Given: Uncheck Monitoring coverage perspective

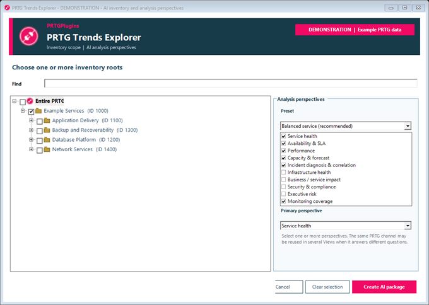Looking at the screenshot, I should (x=284, y=201).
